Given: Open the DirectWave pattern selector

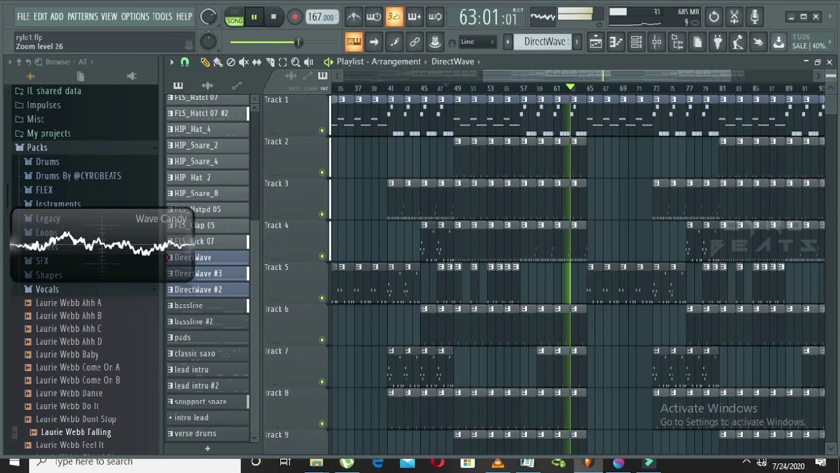Looking at the screenshot, I should [x=544, y=43].
